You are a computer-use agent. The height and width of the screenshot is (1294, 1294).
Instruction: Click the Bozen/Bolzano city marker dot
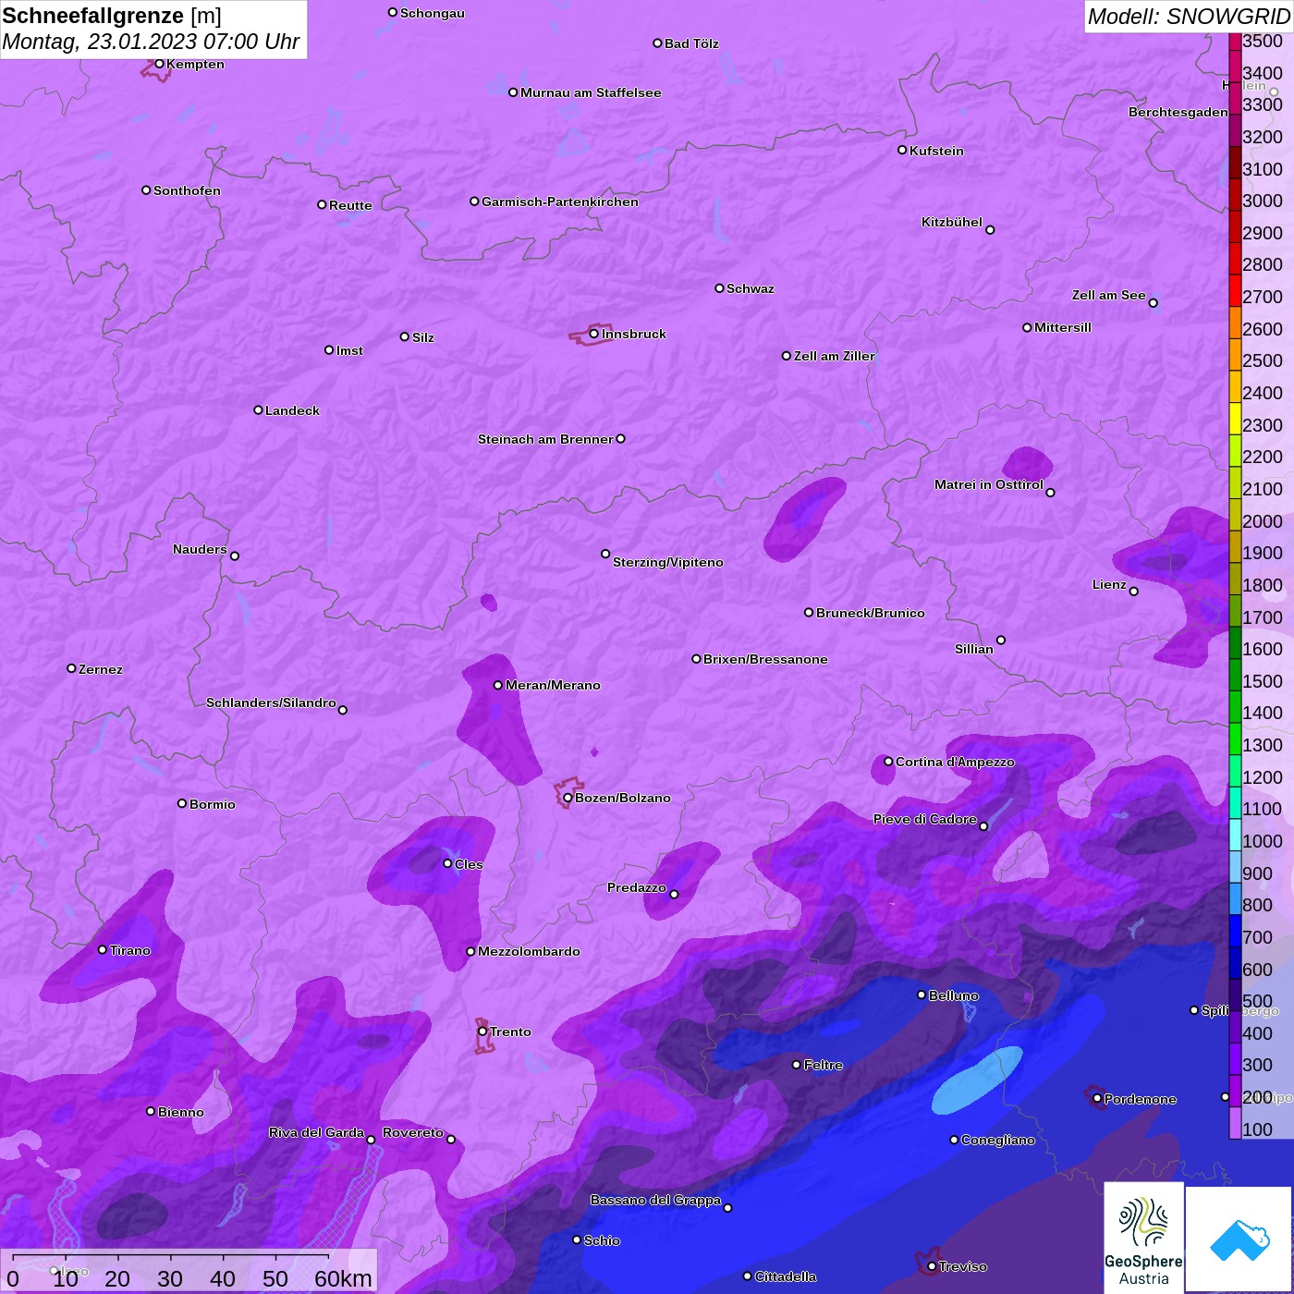[568, 798]
